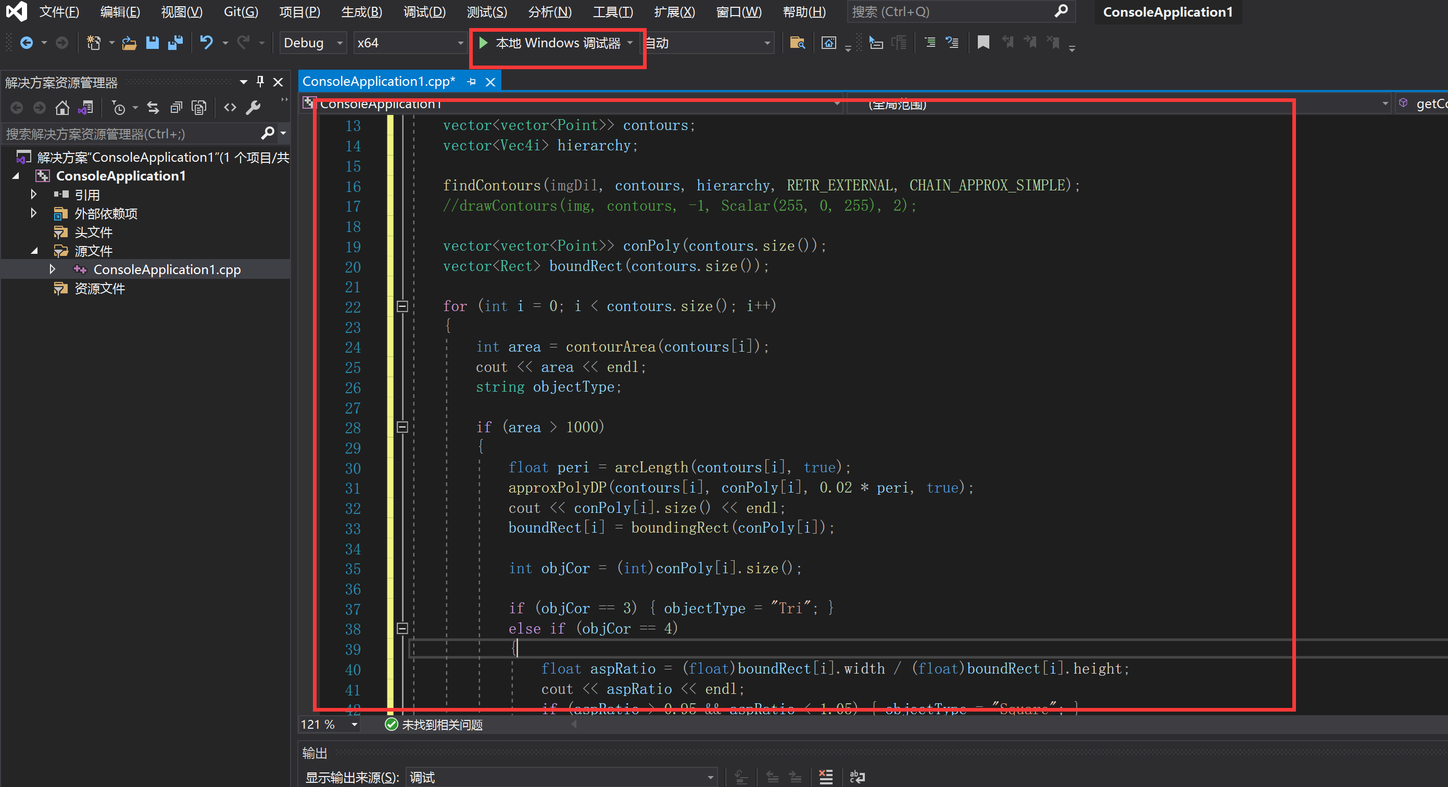
Task: Expand the 外部依赖项 tree node
Action: pos(34,213)
